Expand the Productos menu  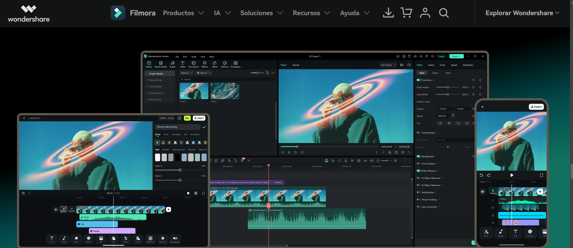click(184, 13)
